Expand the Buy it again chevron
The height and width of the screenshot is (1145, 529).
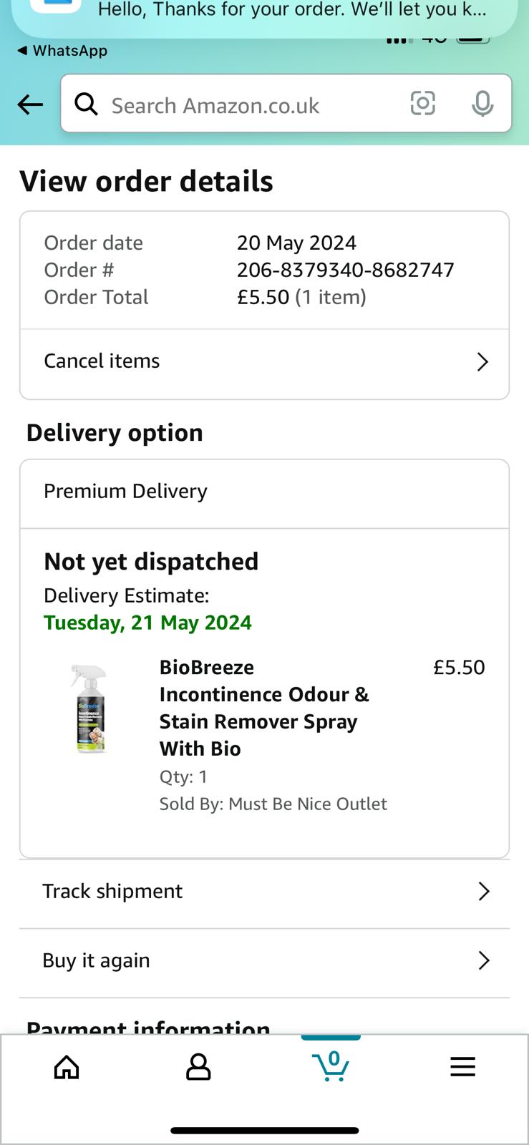(484, 960)
